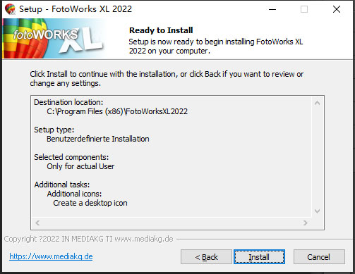
Task: Click the 'Only for actual User' line
Action: [80, 166]
